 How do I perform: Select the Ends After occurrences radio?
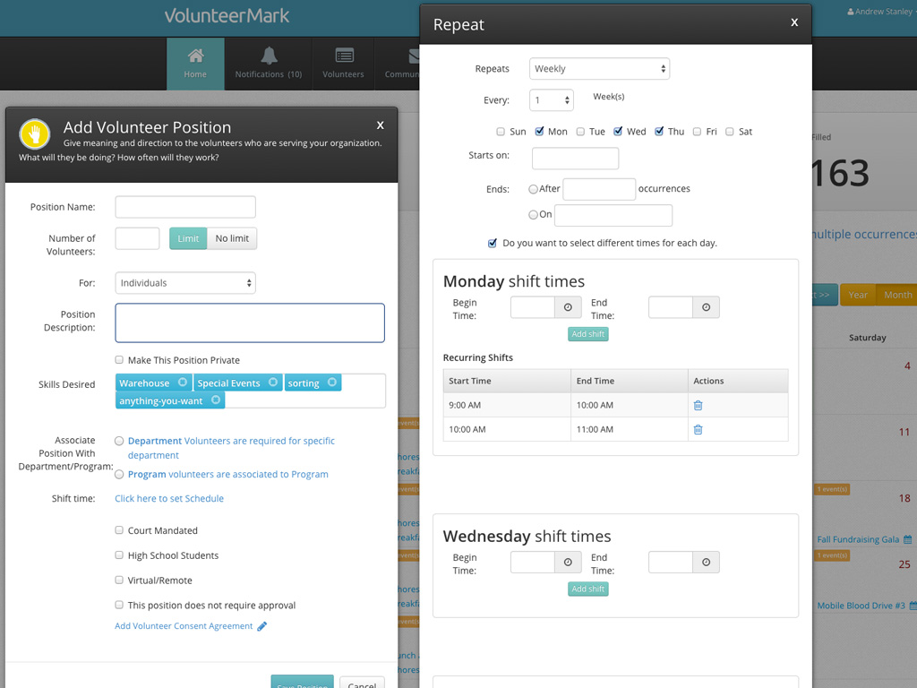[534, 189]
